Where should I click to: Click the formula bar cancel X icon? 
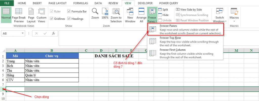tap(36, 33)
